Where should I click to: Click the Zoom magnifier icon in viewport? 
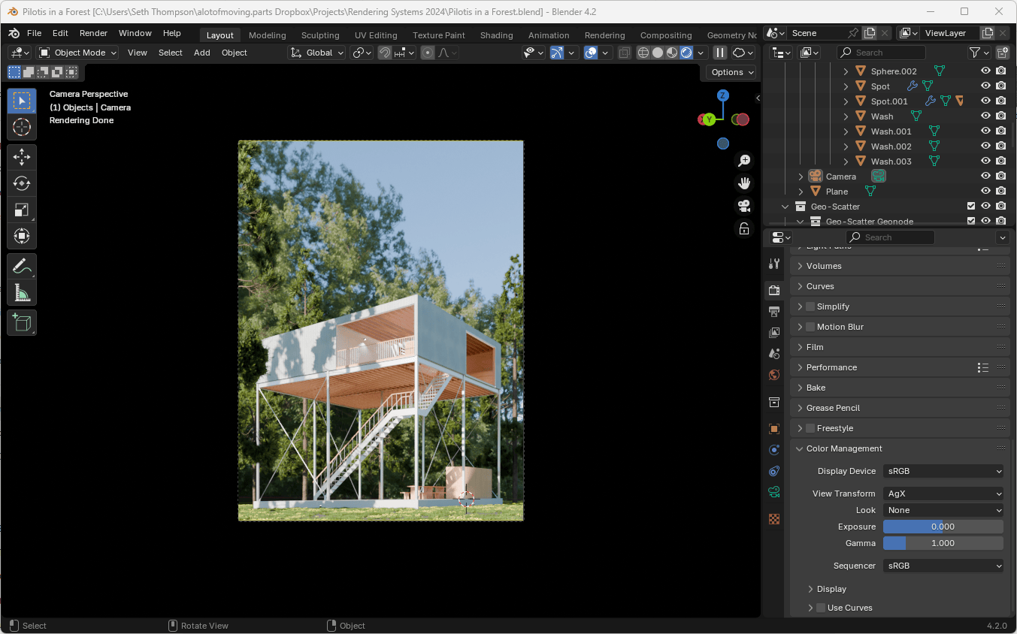[x=744, y=160]
